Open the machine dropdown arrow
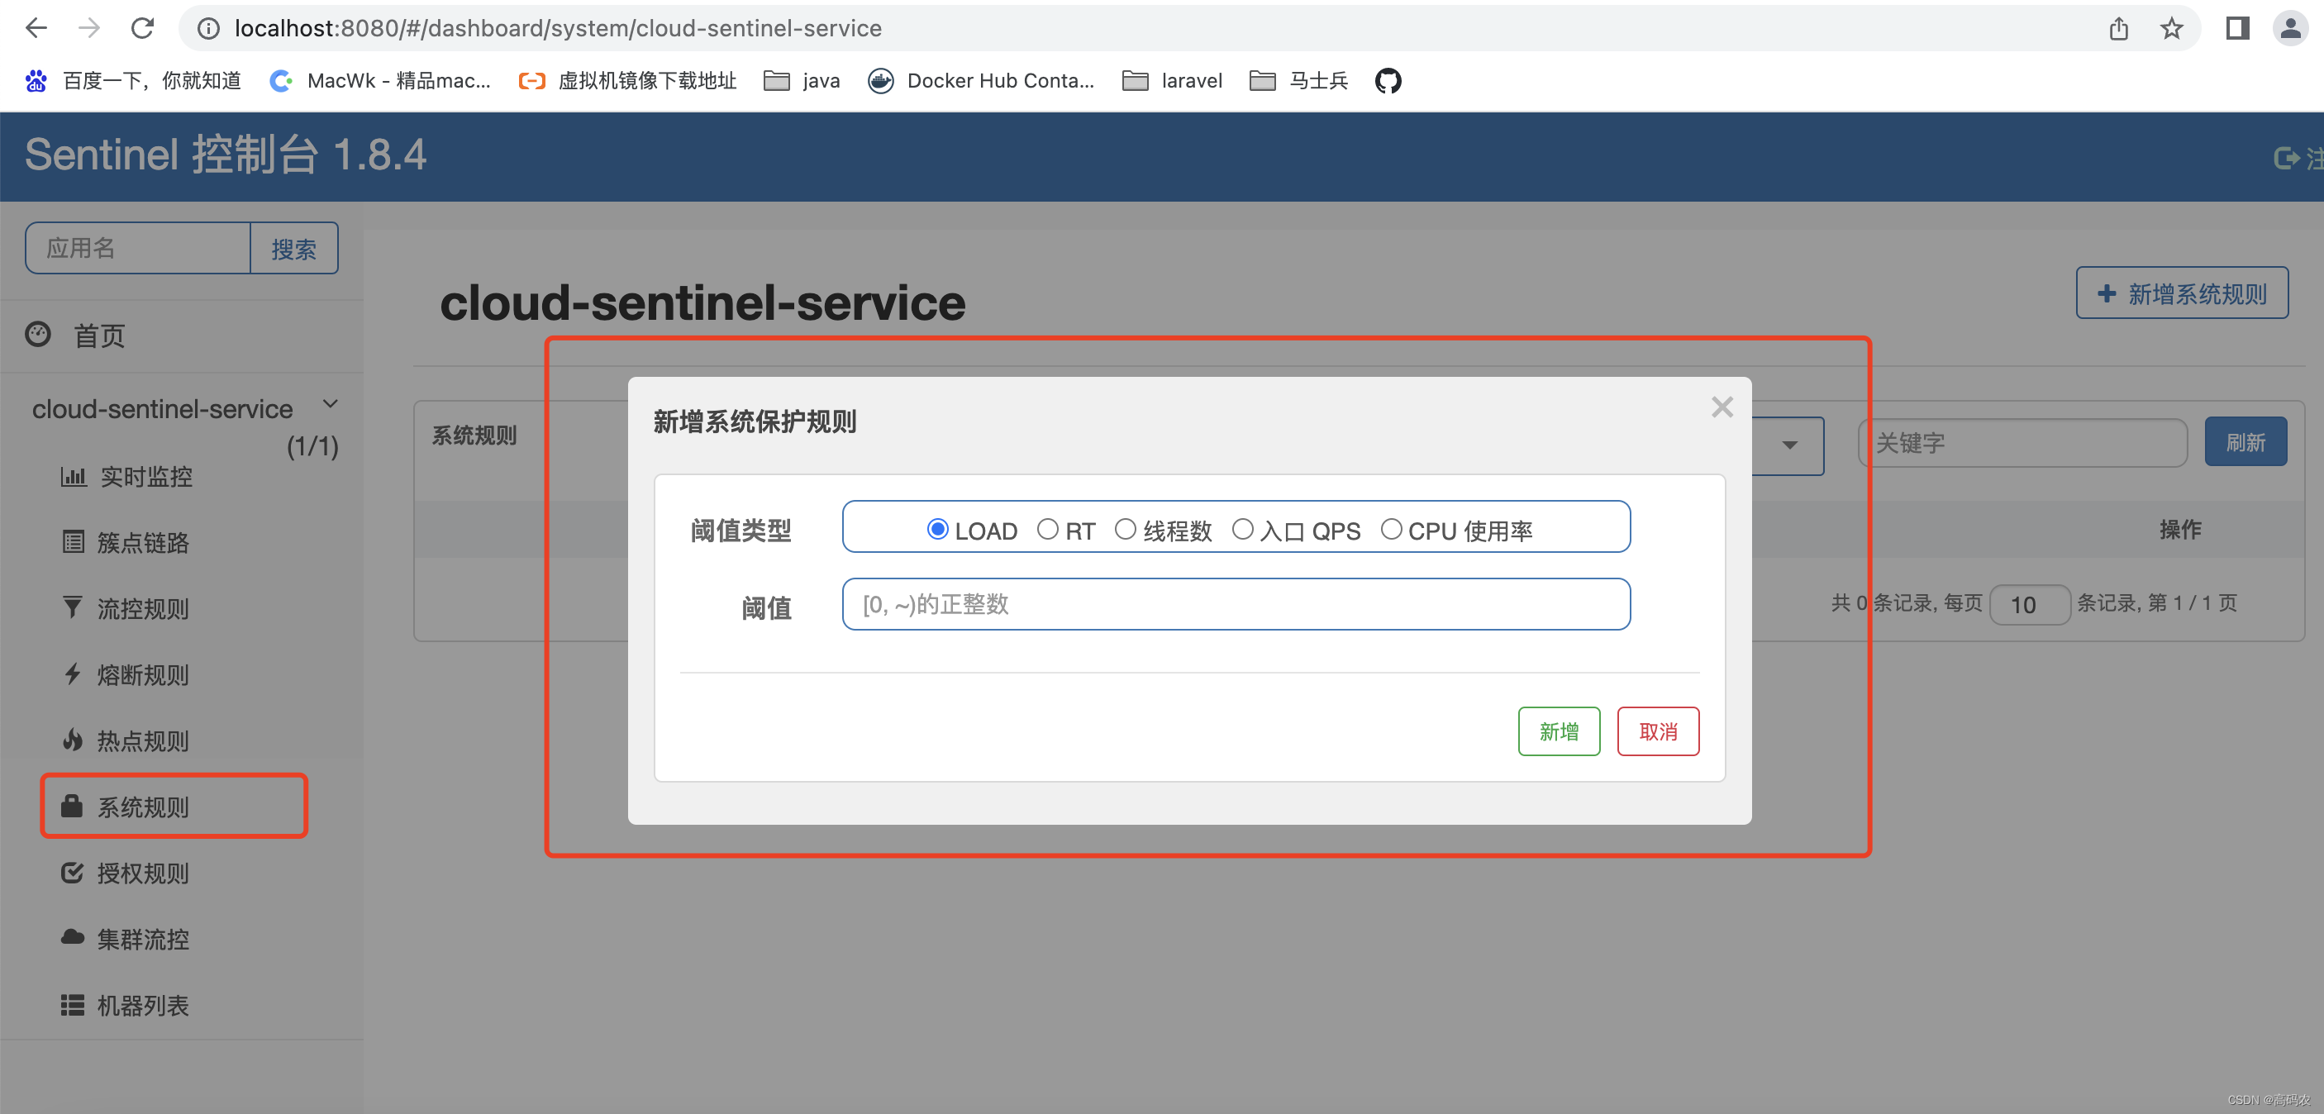The width and height of the screenshot is (2324, 1114). coord(1790,445)
